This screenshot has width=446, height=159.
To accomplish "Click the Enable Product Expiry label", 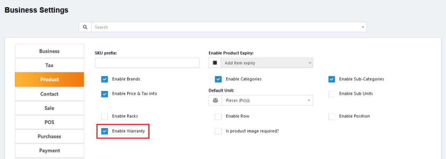I will (x=231, y=53).
